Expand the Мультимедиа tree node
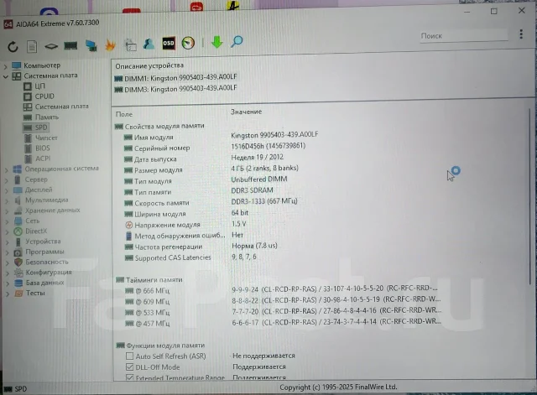The image size is (537, 395). click(7, 201)
